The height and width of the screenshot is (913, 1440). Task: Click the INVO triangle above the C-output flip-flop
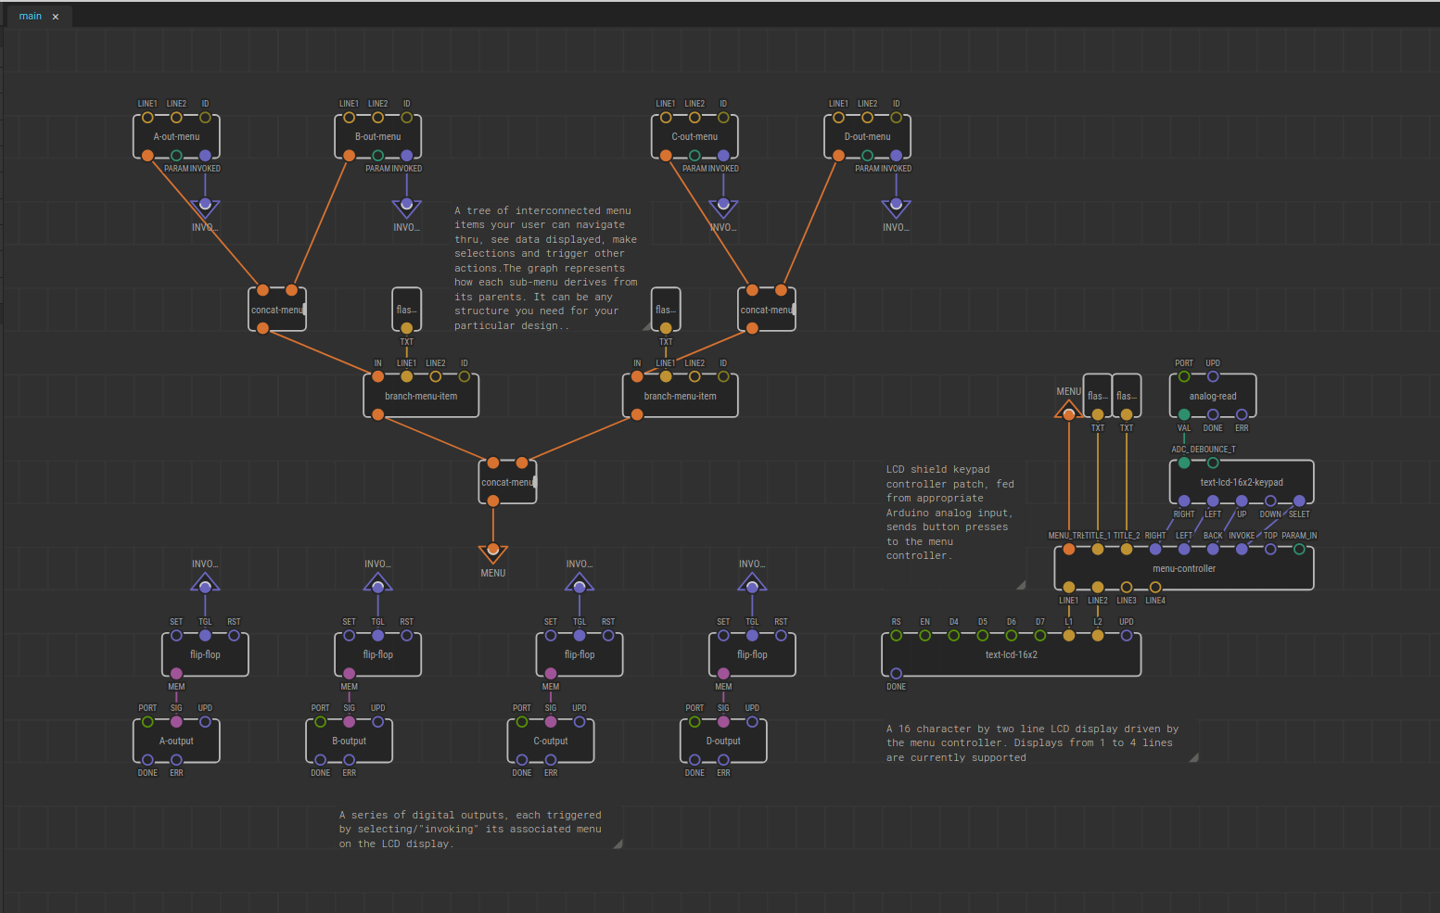(x=580, y=583)
